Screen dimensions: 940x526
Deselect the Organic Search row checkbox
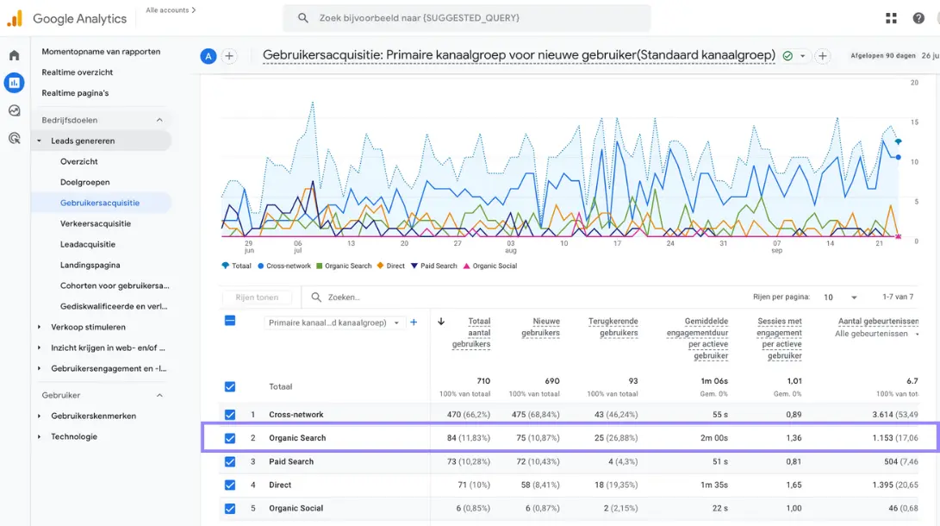(x=229, y=438)
